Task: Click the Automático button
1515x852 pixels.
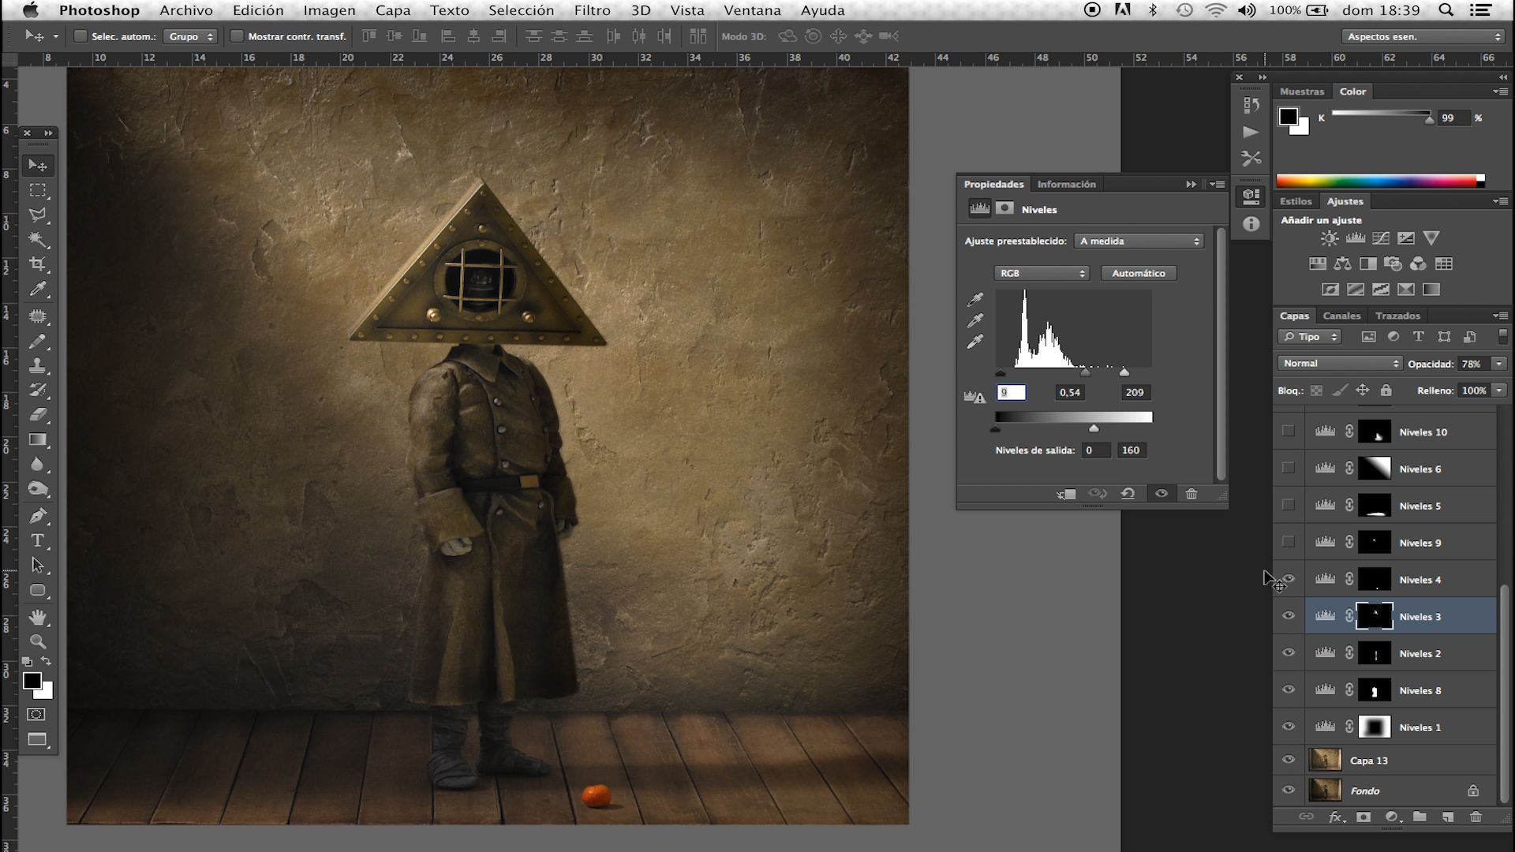Action: (1138, 273)
